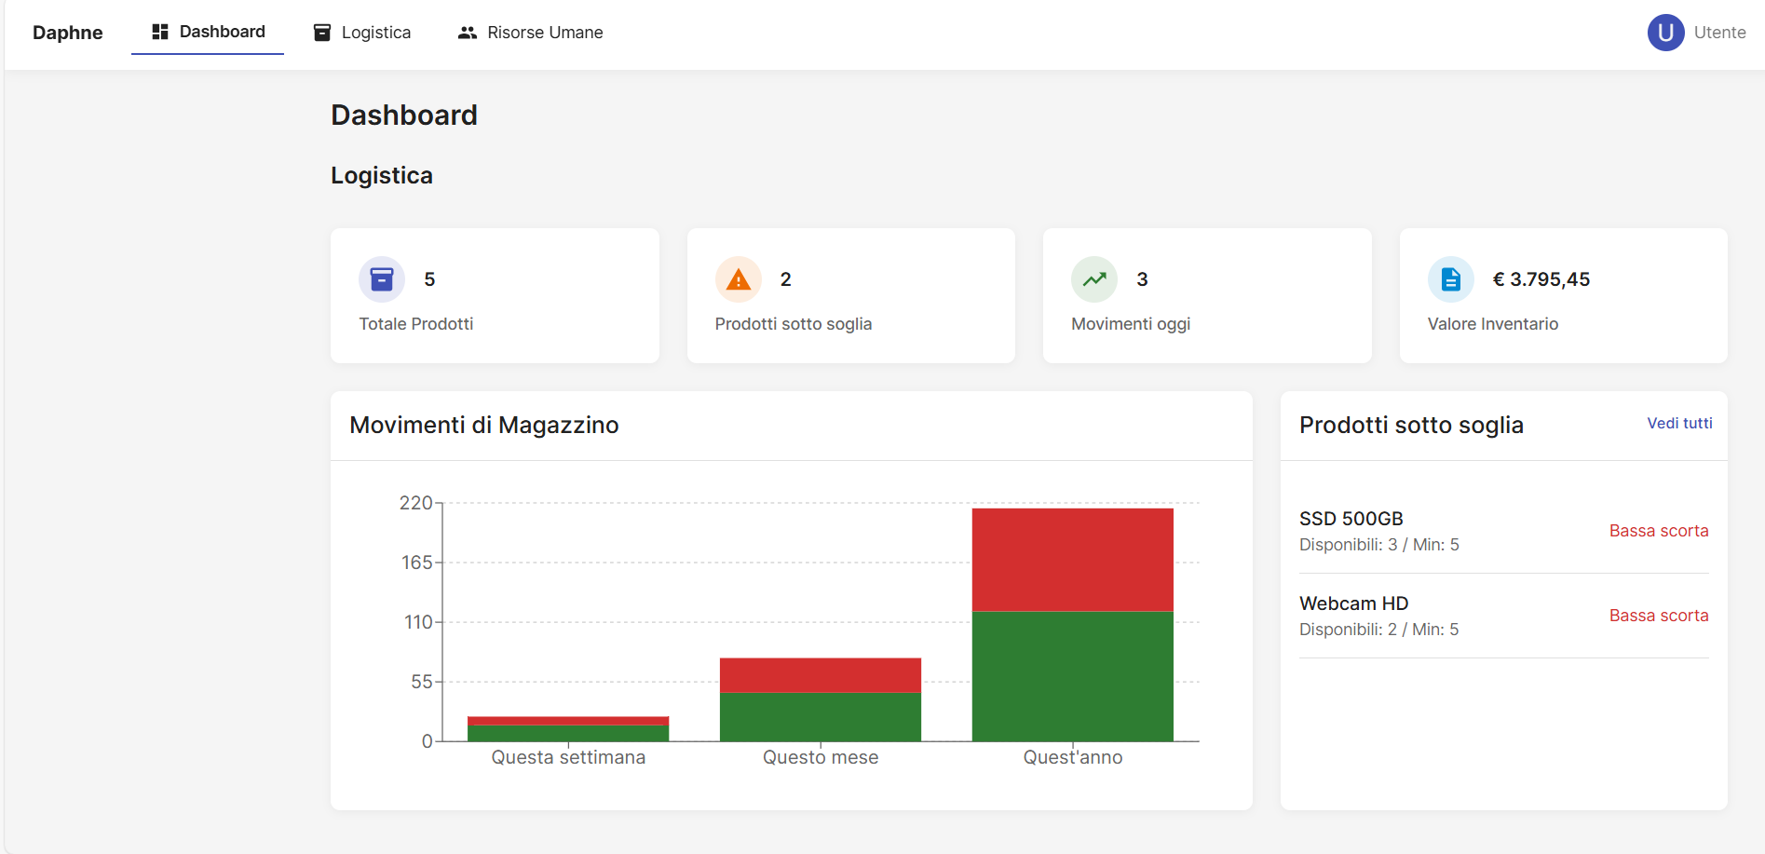Click the Totale Prodotti summary card
Screen dimensions: 1765x854
pyautogui.click(x=495, y=295)
